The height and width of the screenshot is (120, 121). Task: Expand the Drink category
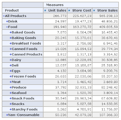click(7, 22)
